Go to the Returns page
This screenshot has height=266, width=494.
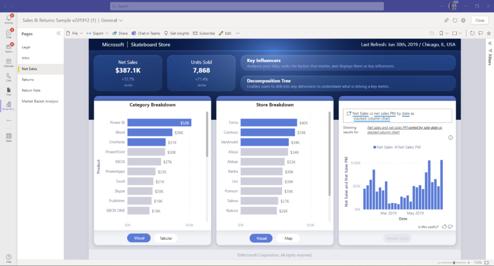(x=27, y=80)
